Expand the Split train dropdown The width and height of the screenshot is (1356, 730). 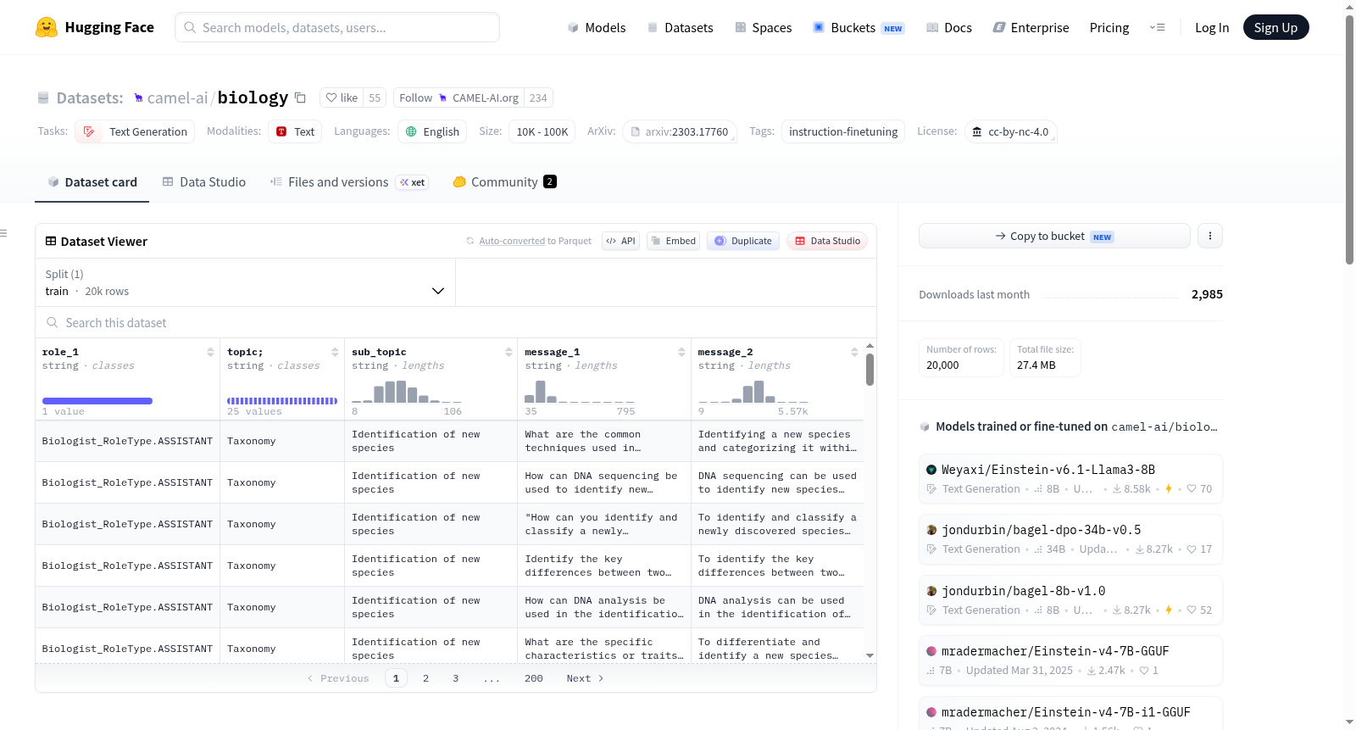245,282
